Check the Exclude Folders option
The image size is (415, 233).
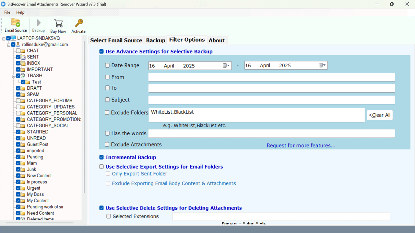(x=107, y=113)
